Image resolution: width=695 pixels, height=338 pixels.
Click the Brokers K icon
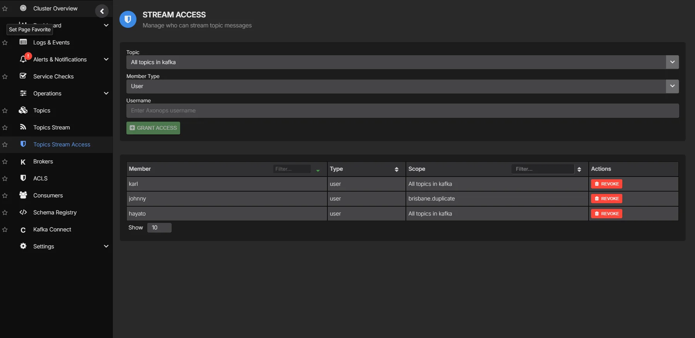pyautogui.click(x=23, y=162)
